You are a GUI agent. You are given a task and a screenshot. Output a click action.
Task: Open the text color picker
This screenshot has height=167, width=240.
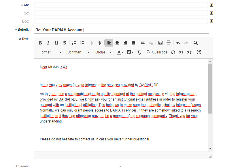click(x=120, y=52)
